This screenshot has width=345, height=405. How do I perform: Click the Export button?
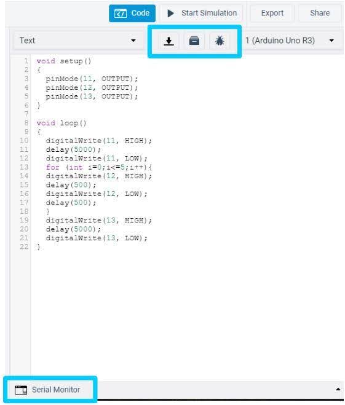(x=272, y=13)
